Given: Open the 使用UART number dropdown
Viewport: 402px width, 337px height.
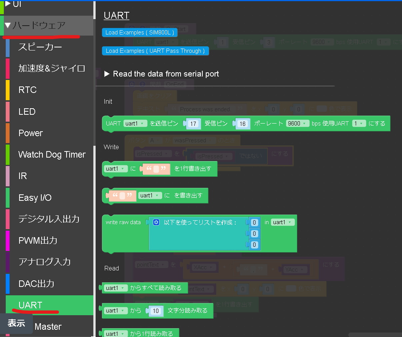Looking at the screenshot, I should point(359,124).
